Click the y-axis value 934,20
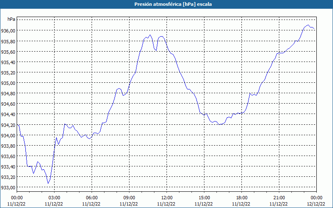 pos(8,125)
